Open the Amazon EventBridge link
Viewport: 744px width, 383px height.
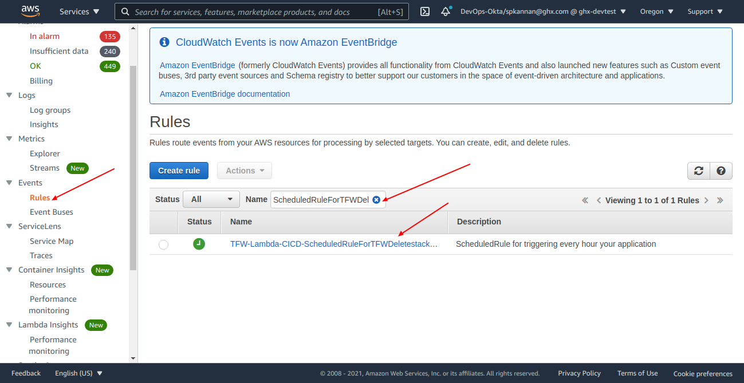198,65
